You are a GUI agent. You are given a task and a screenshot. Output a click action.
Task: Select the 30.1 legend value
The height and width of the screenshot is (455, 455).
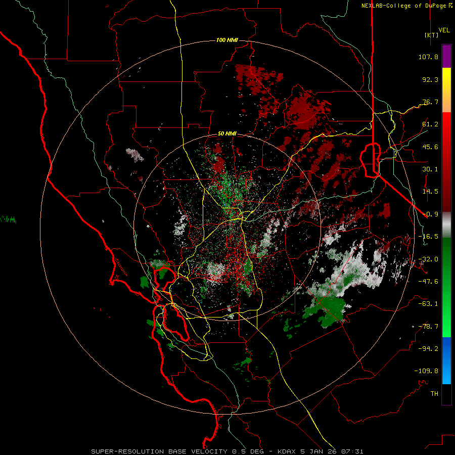(430, 169)
